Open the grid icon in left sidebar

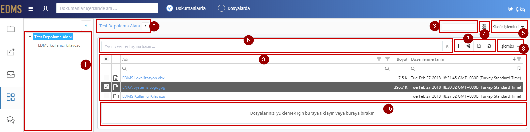click(x=11, y=97)
